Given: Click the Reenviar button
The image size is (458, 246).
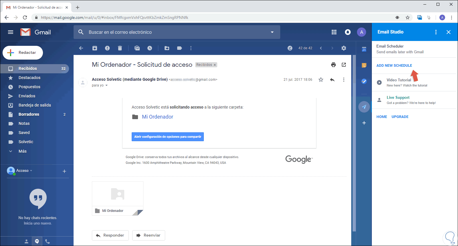Looking at the screenshot, I should (x=149, y=235).
